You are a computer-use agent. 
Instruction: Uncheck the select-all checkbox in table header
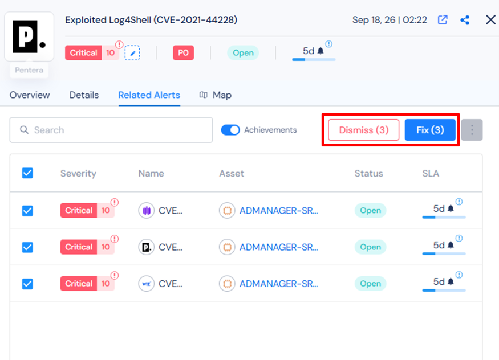(x=27, y=173)
